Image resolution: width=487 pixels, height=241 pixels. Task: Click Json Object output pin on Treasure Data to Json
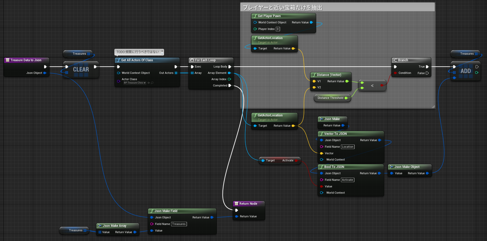click(x=45, y=73)
